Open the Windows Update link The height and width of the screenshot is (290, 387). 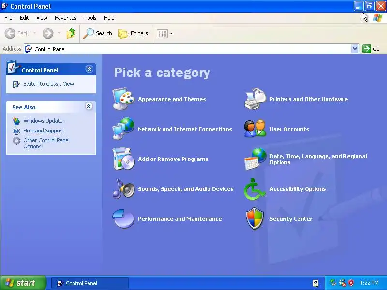point(43,121)
